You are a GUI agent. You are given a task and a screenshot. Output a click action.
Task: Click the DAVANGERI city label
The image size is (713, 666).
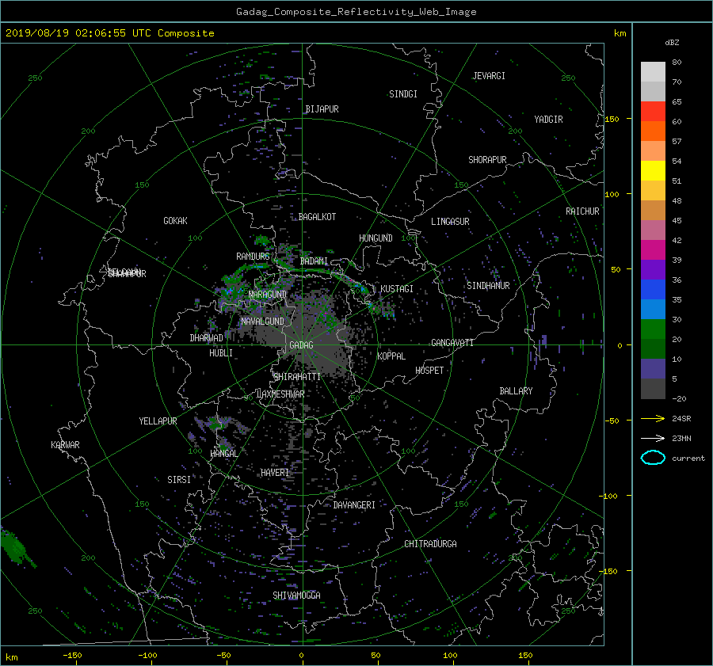354,505
